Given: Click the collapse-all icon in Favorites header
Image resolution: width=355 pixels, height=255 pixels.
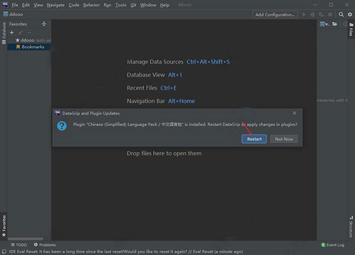Looking at the screenshot, I should [x=44, y=24].
